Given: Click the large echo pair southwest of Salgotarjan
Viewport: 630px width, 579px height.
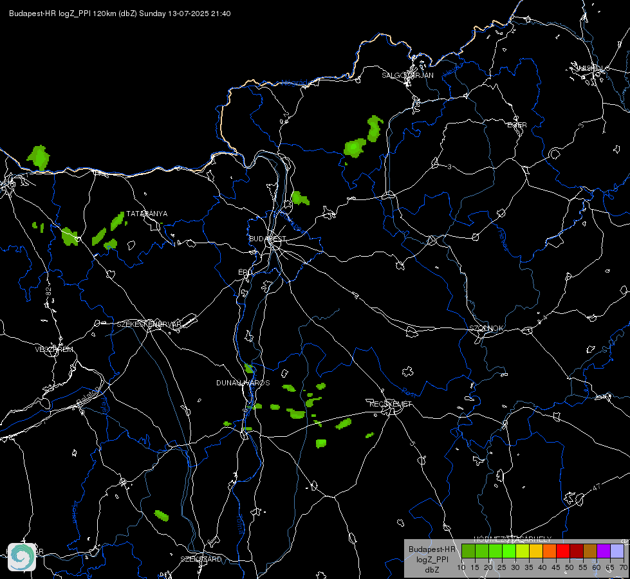Looking at the screenshot, I should tap(364, 137).
